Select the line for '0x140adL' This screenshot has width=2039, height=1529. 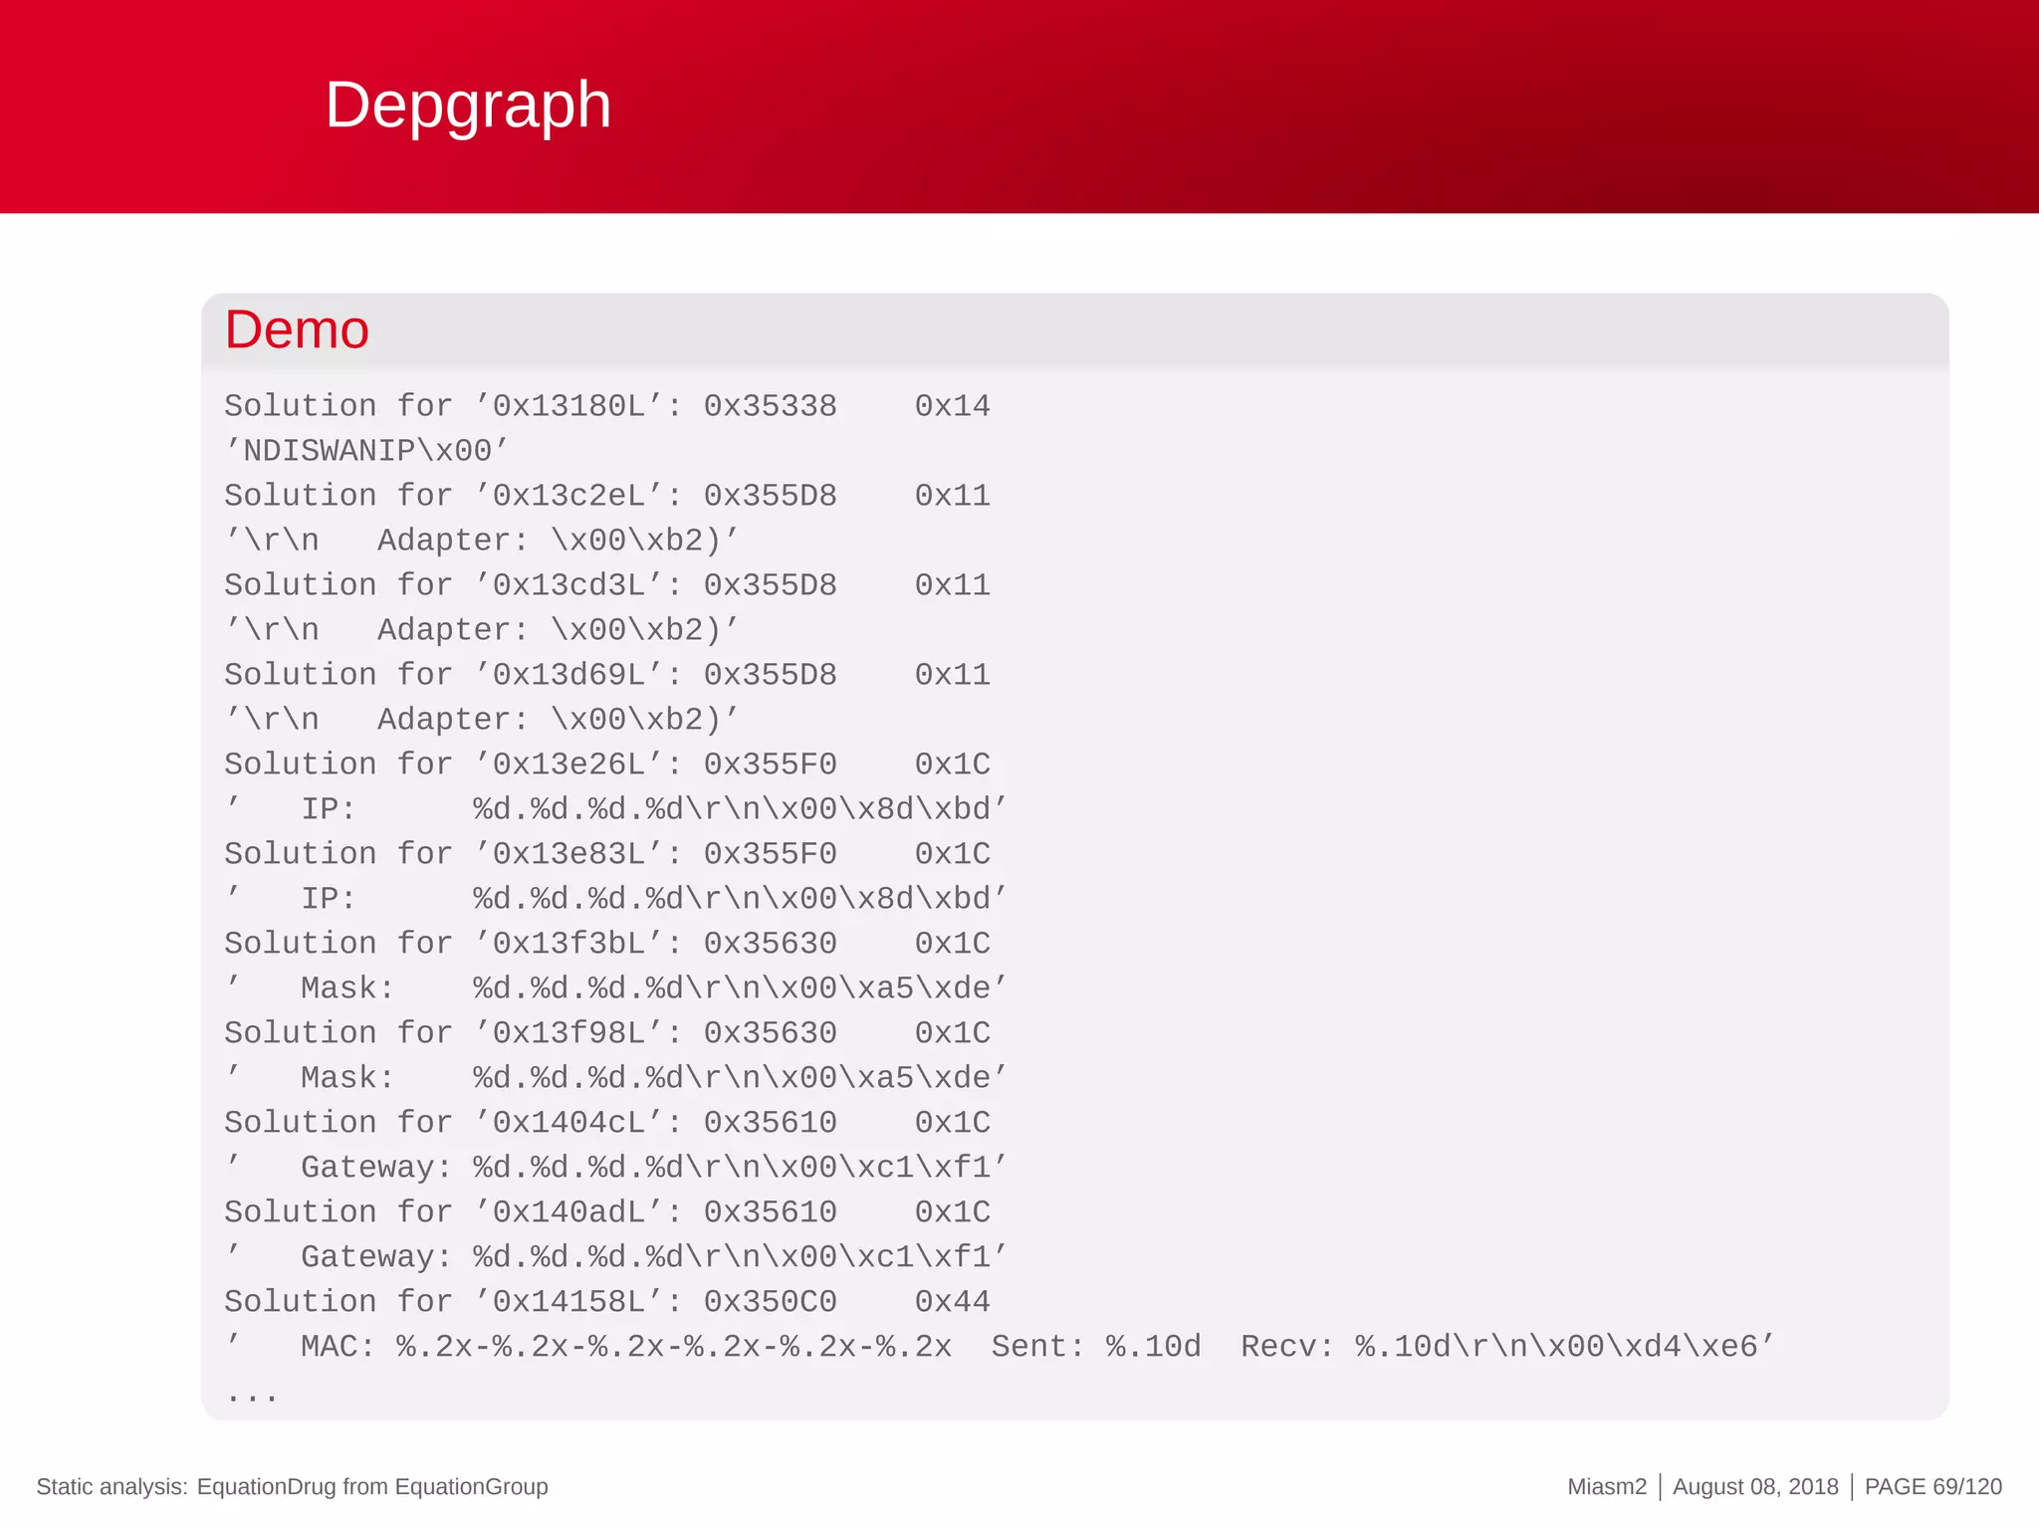[x=607, y=1212]
